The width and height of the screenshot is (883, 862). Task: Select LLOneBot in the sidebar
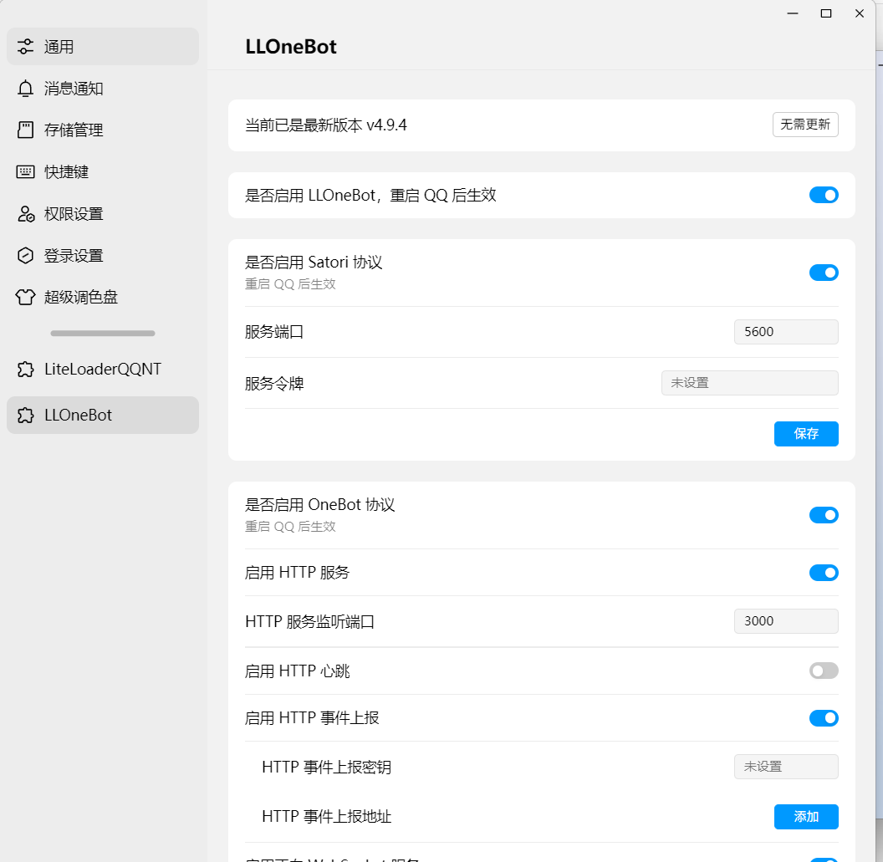pyautogui.click(x=103, y=416)
